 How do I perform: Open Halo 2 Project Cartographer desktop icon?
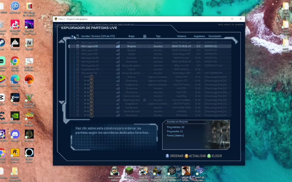click(157, 174)
